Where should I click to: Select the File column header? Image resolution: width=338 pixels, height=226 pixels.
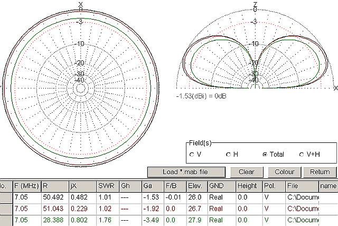point(302,186)
